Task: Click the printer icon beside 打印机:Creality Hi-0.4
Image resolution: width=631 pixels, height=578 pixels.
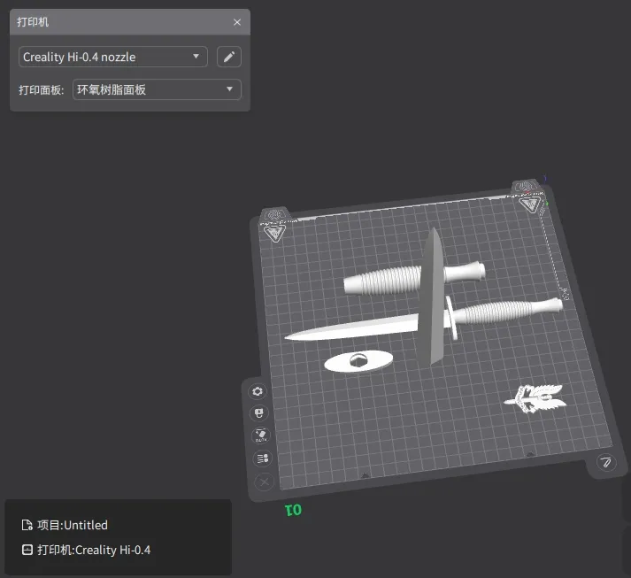Action: pos(27,550)
